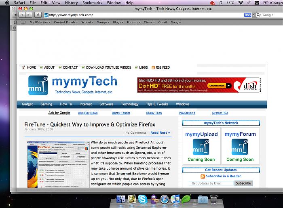Expand the My Websites bookmarks dropdown

tap(40, 22)
